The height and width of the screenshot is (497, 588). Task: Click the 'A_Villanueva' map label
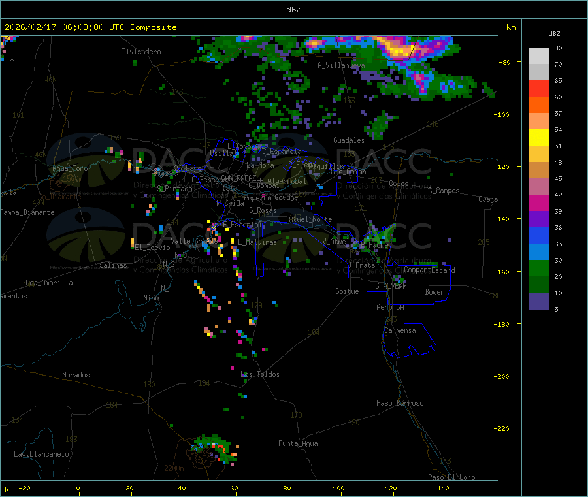click(341, 65)
